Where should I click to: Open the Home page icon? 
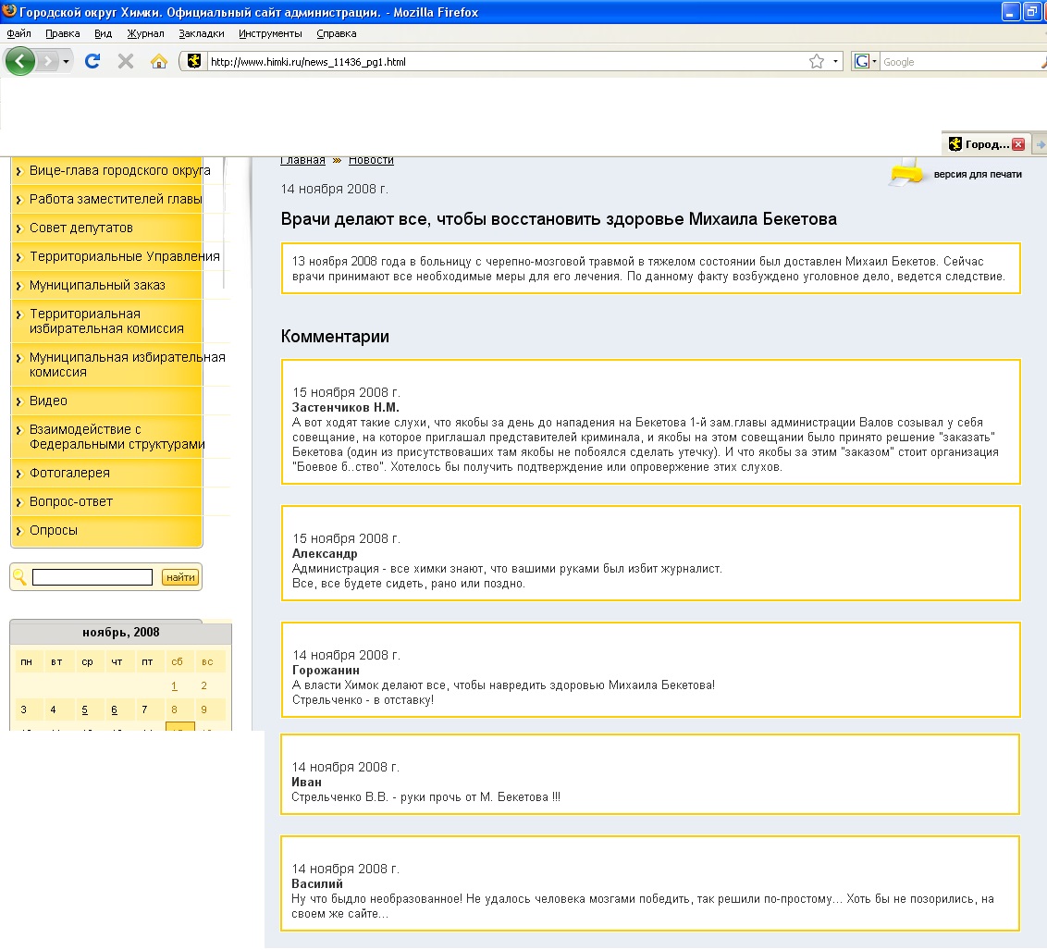pos(159,62)
